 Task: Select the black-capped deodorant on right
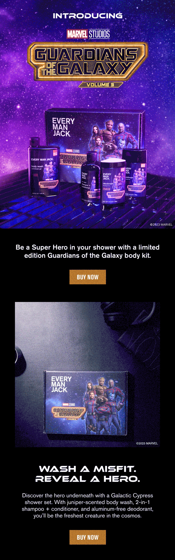pyautogui.click(x=134, y=176)
